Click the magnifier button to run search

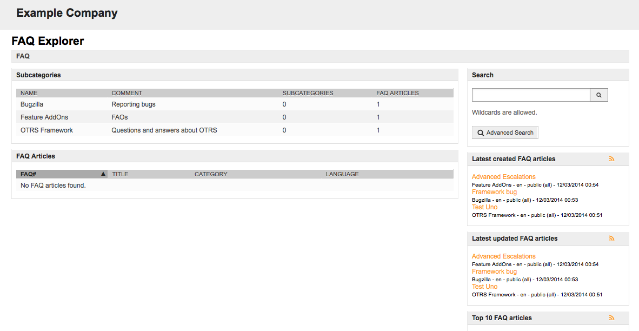click(x=598, y=95)
